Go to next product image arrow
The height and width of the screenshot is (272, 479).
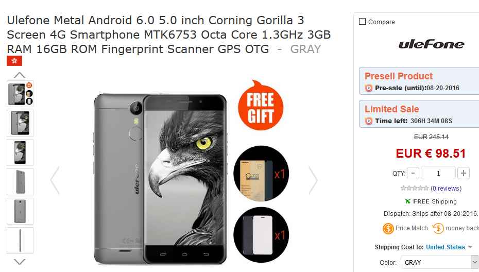[x=313, y=180]
